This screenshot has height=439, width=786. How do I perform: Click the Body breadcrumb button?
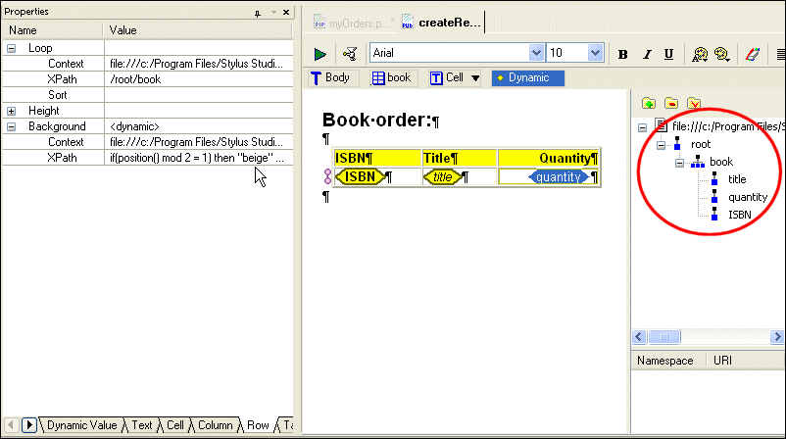(330, 77)
